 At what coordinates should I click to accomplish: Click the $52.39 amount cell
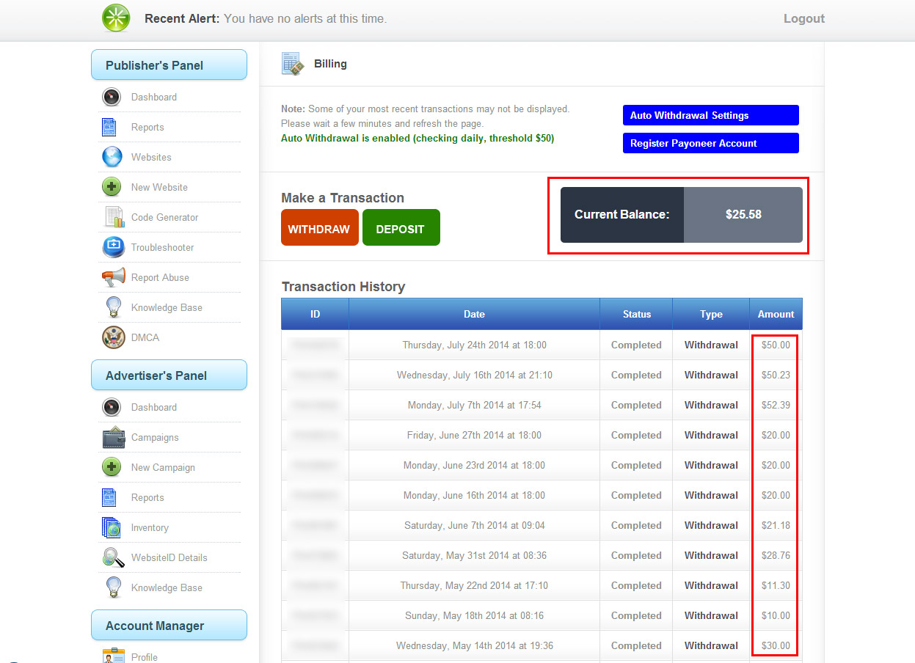[x=776, y=405]
